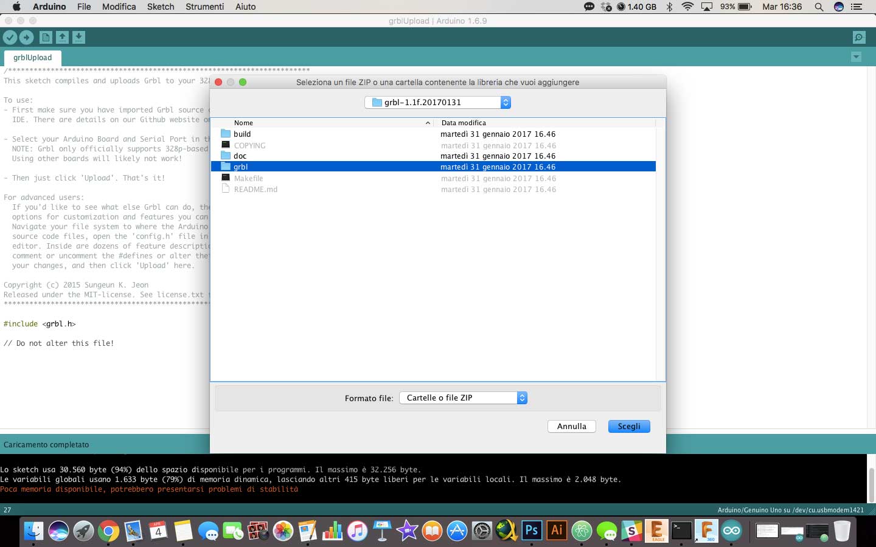Open the Apple menu

coord(16,7)
